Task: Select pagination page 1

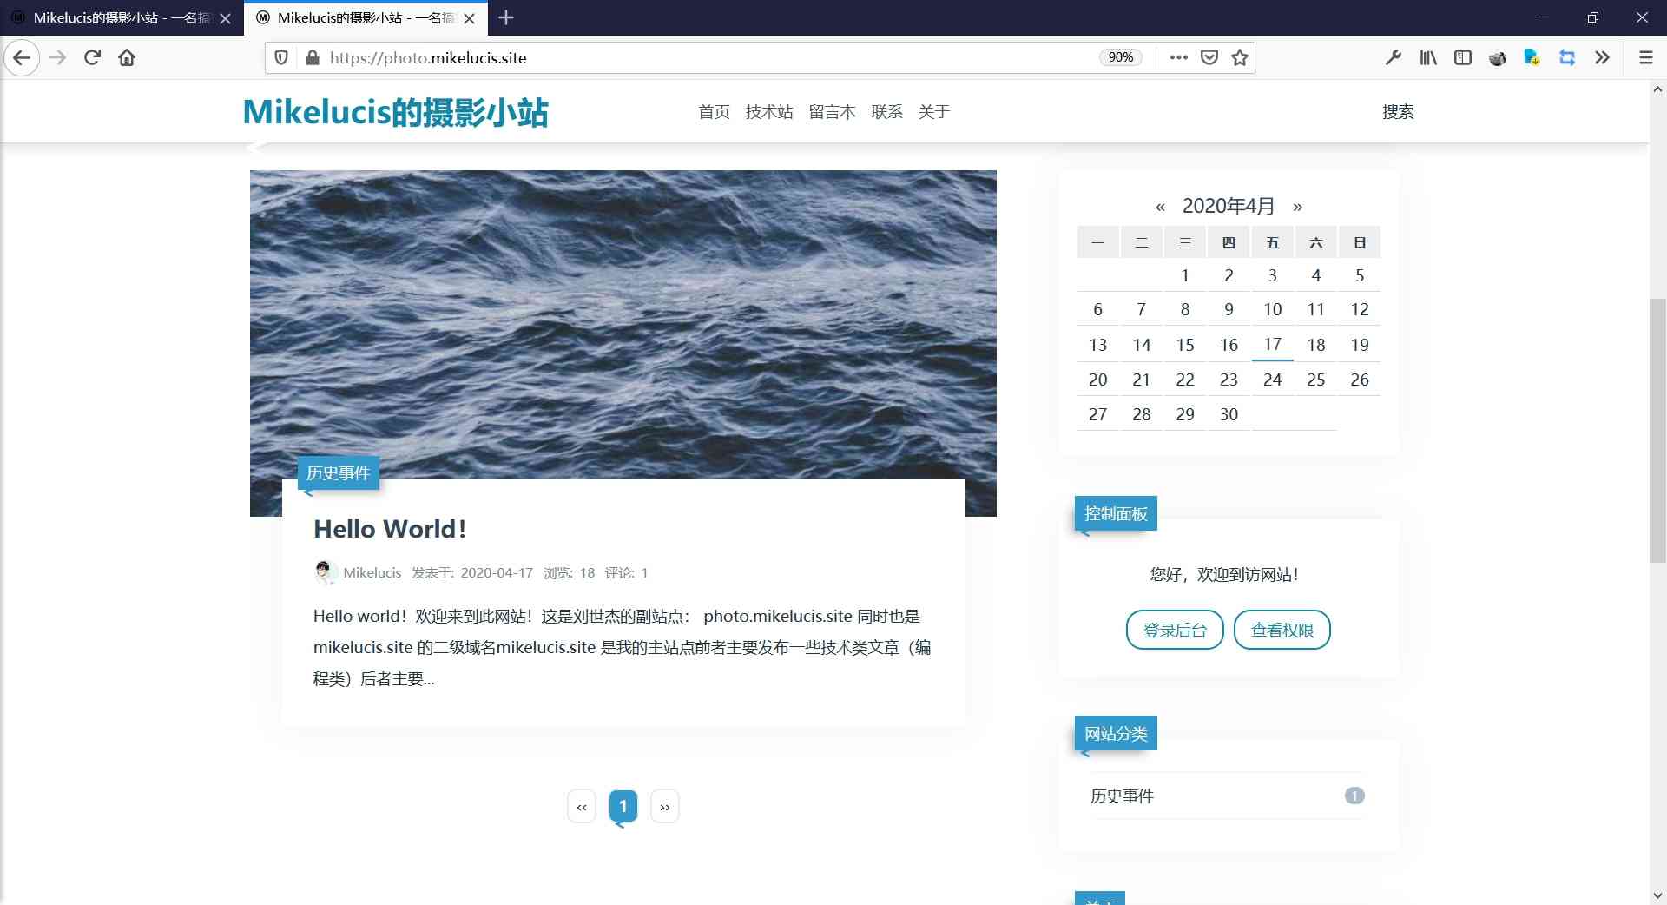Action: coord(623,807)
